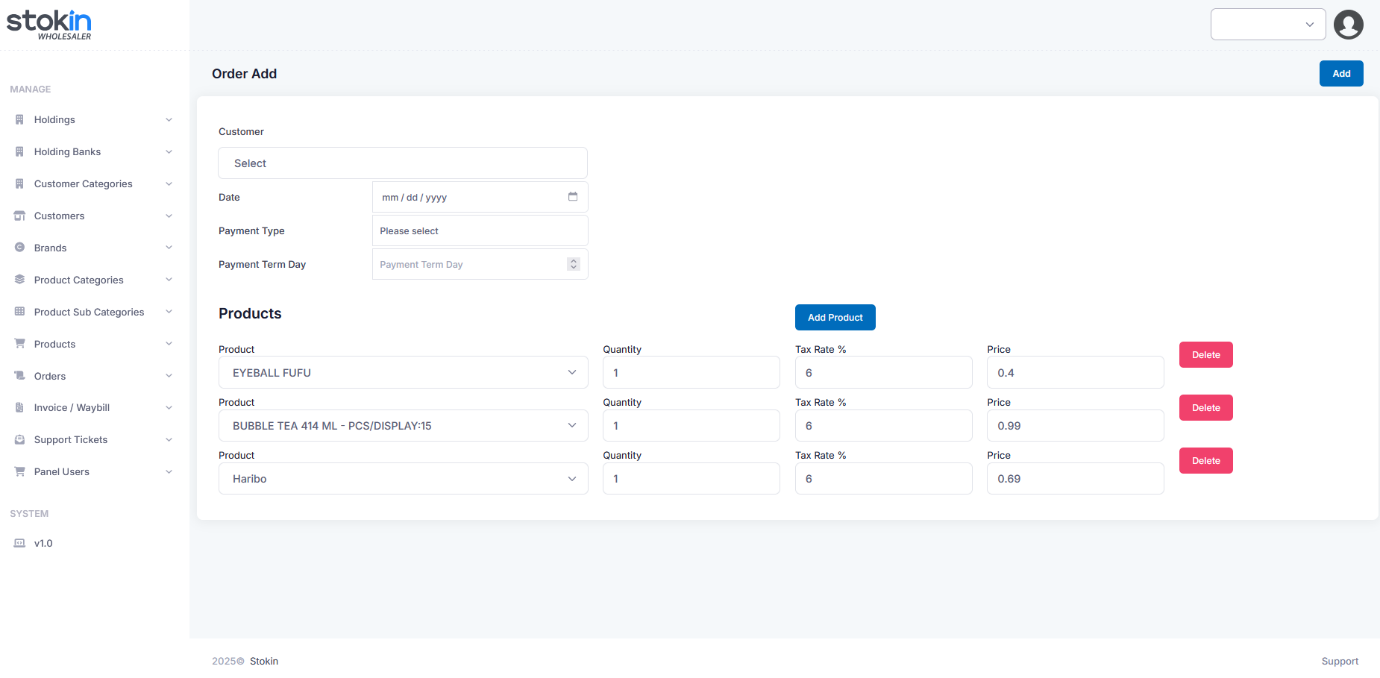Screen dimensions: 1380x678
Task: Expand the Customers menu chevron
Action: (x=169, y=216)
